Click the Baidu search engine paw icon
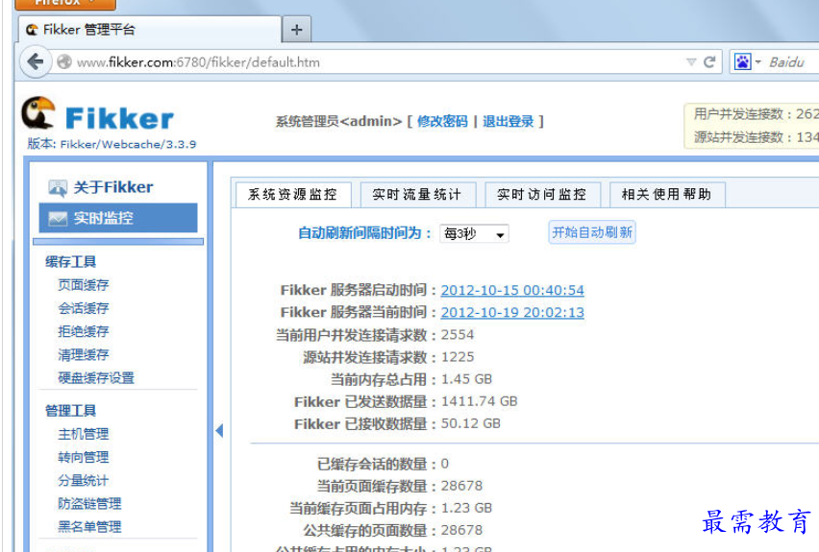The height and width of the screenshot is (552, 819). [x=742, y=62]
